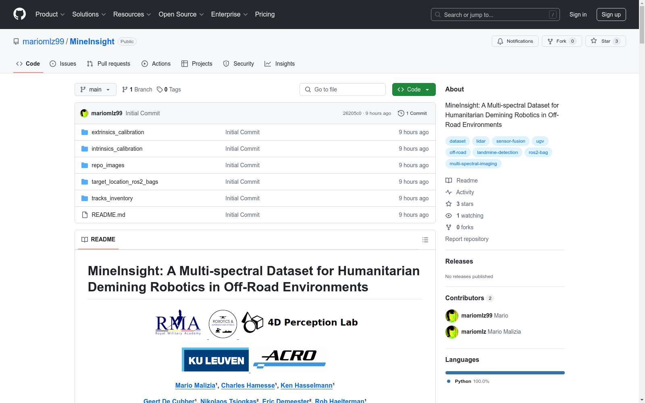Open the Insights tab

(280, 64)
